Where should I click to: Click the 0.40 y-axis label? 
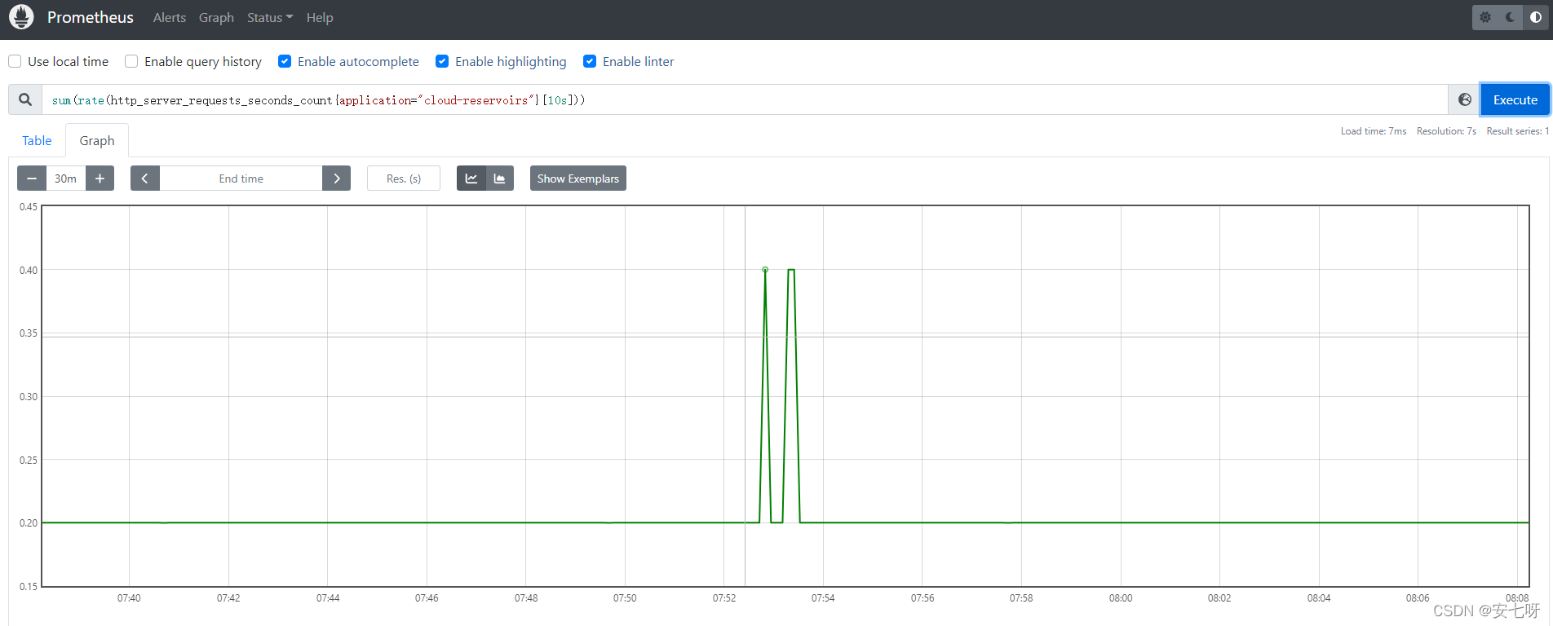[x=29, y=270]
